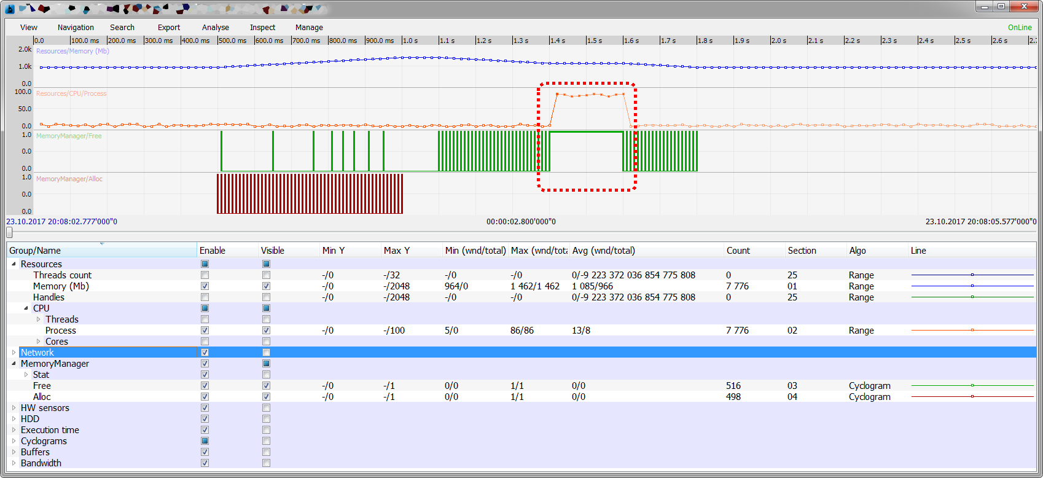The width and height of the screenshot is (1043, 478).
Task: Click the Visible column header
Action: (x=289, y=250)
